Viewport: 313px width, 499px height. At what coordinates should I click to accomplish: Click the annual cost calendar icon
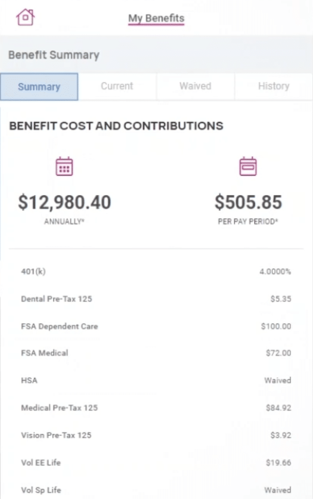[64, 166]
